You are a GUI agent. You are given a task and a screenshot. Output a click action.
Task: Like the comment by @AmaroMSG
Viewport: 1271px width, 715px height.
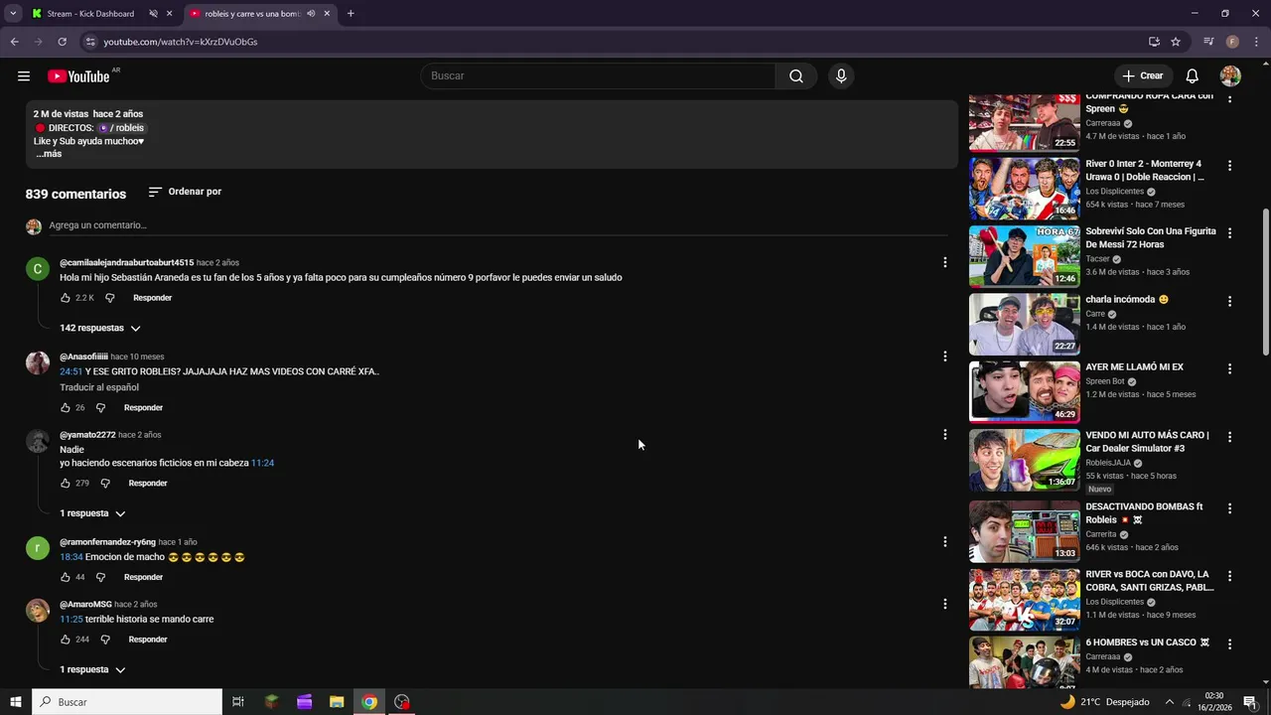pos(66,640)
